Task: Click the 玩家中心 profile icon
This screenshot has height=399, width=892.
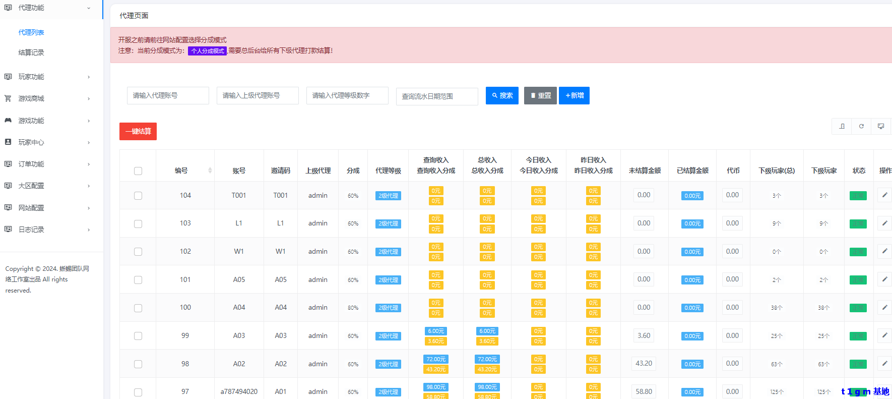Action: (8, 142)
